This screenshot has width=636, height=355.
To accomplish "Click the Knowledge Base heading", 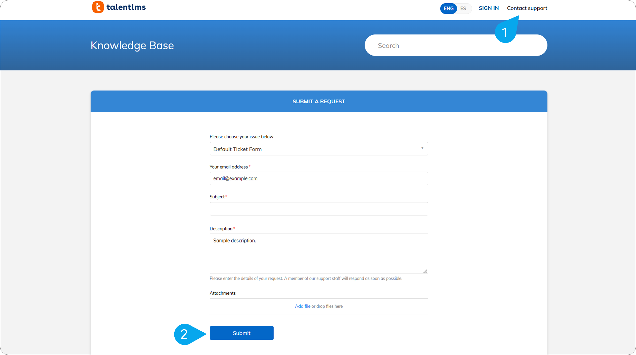I will (x=132, y=45).
